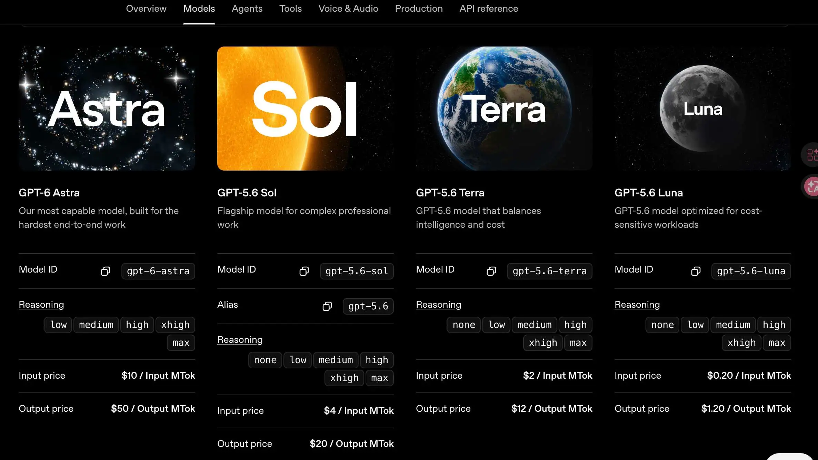Click the medium chip under GPT-5.6 Sol
This screenshot has height=460, width=818.
[336, 360]
